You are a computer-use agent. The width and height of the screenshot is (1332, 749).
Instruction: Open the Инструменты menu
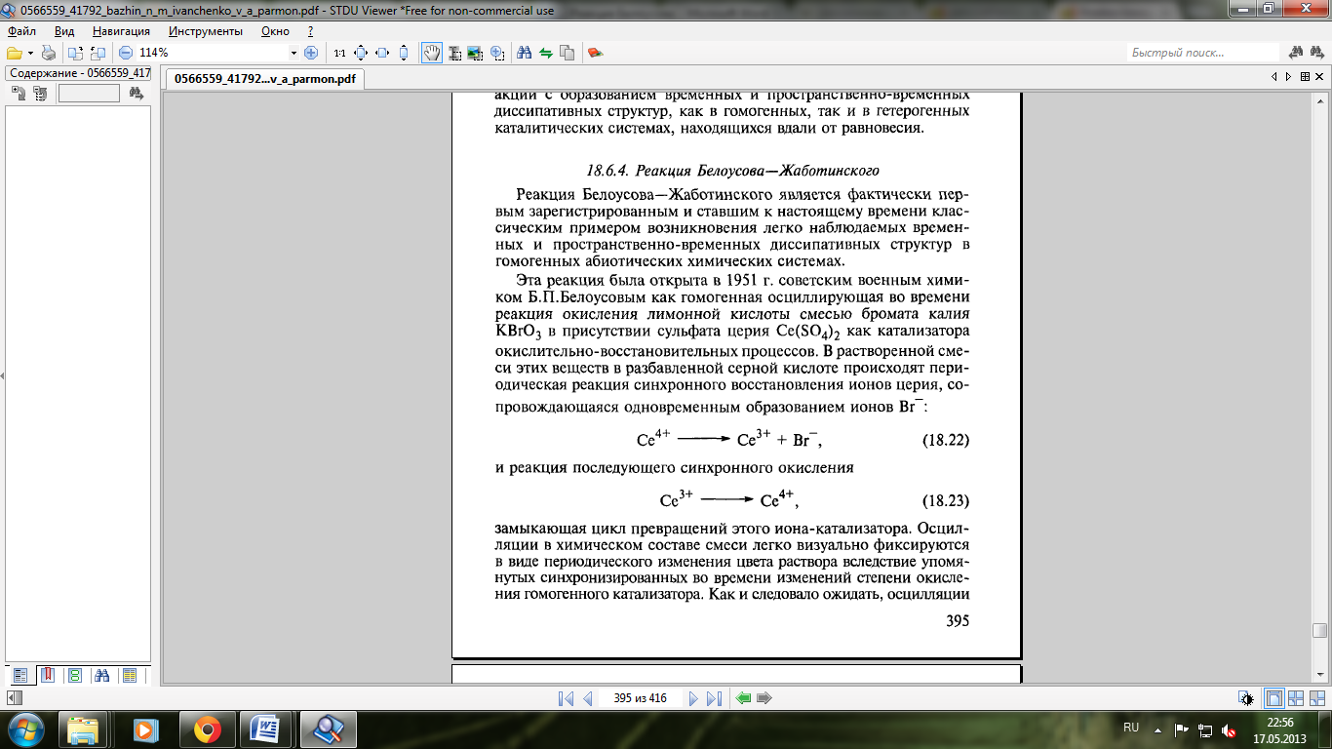(206, 31)
